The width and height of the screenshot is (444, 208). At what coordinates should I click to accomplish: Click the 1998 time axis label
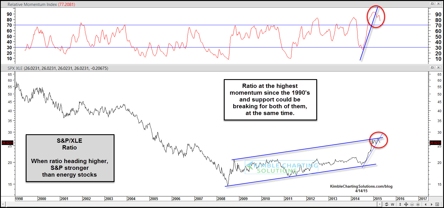click(x=19, y=199)
